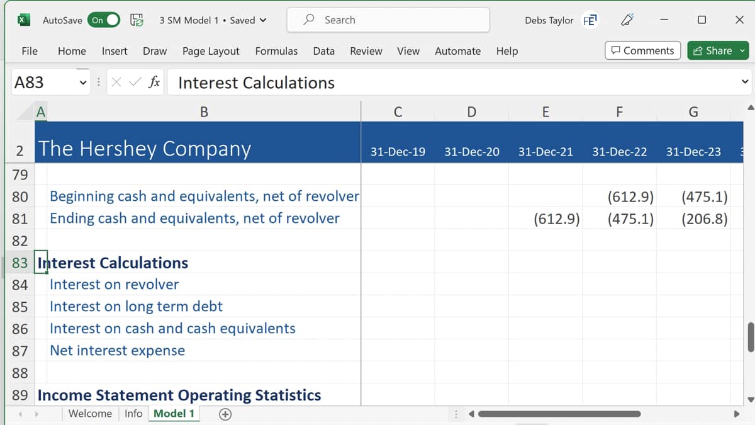Click Income Statement Operating Statistics heading
755x425 pixels.
pyautogui.click(x=179, y=395)
